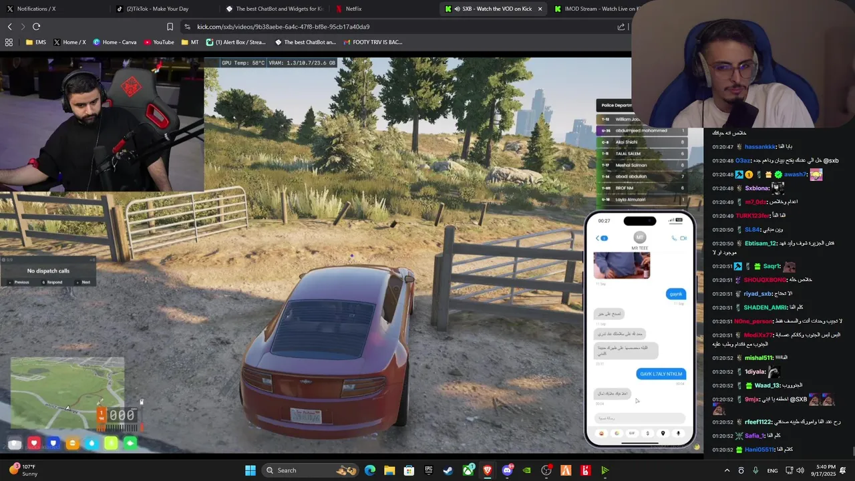Start video call with MR TEEE
855x481 pixels.
683,238
